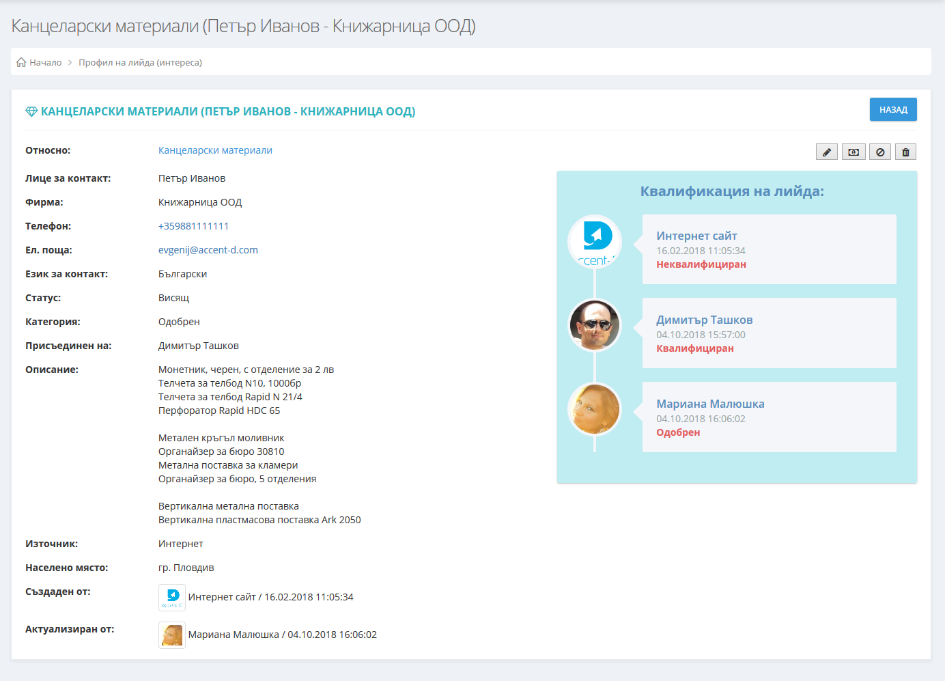Click category value Одобрен

179,322
